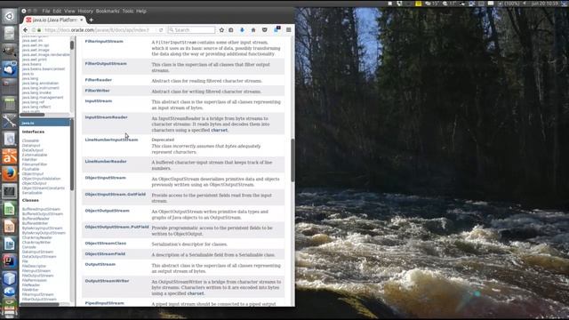Open the VirtualBox cube dock icon

click(10, 278)
